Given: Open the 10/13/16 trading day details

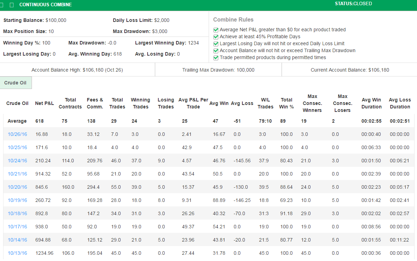Looking at the screenshot, I should pyautogui.click(x=17, y=253).
